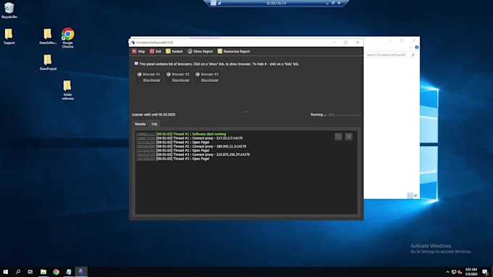Open the log menu icon beside search
The height and width of the screenshot is (277, 493).
point(349,137)
